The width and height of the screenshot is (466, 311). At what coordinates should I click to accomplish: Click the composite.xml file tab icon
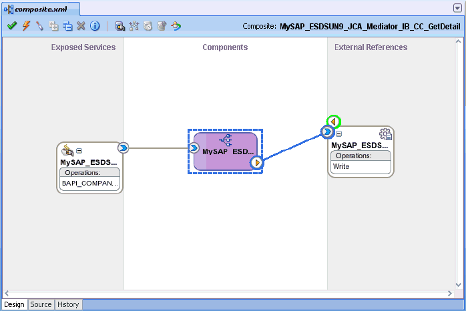pyautogui.click(x=9, y=9)
